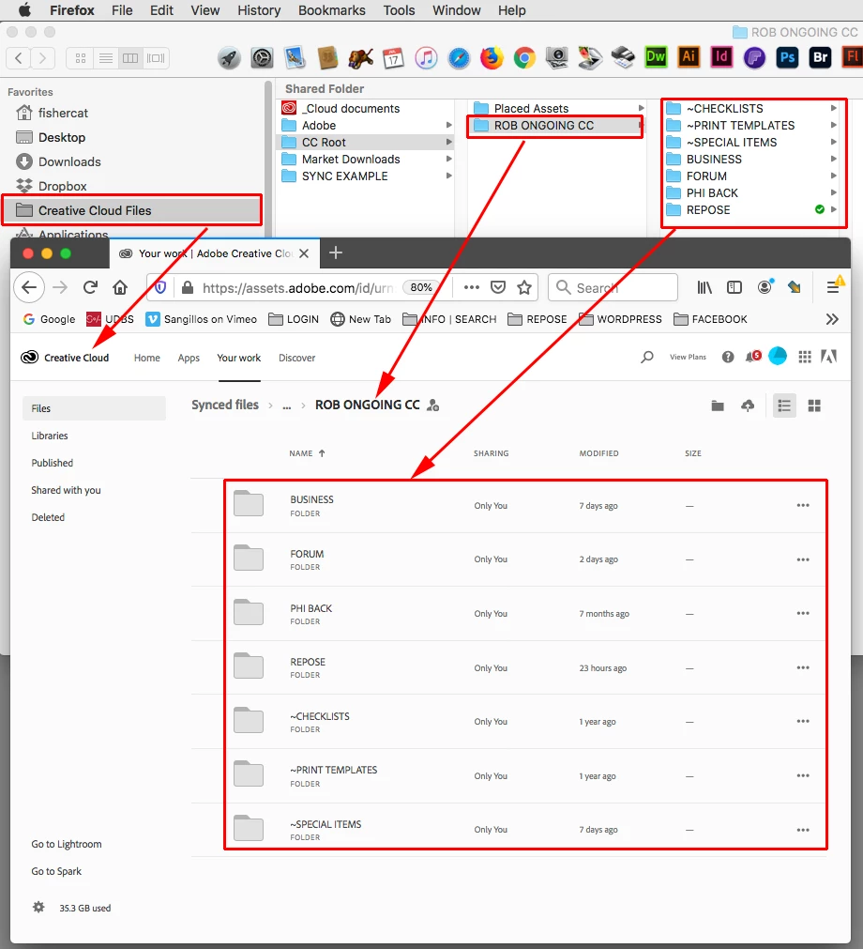
Task: Save page to Pocket icon
Action: click(x=498, y=287)
